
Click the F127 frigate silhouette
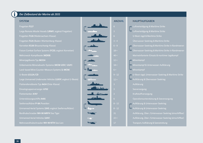pyautogui.click(x=98, y=25)
